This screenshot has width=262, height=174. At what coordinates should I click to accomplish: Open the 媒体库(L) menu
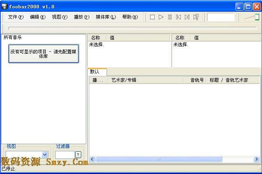[106, 17]
